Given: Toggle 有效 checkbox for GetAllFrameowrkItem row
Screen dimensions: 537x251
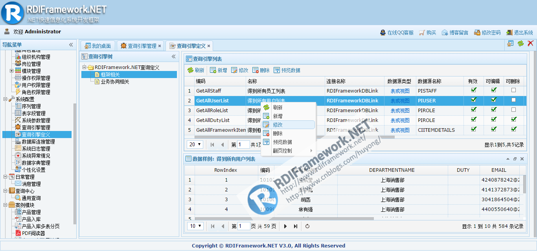Looking at the screenshot, I should point(473,129).
